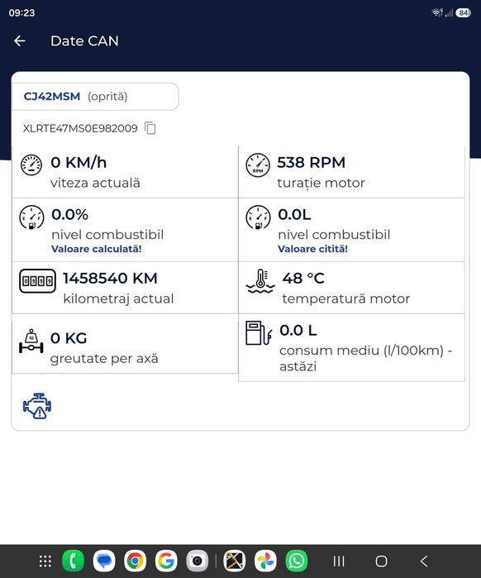Tap the Valoare calculată! label

(x=97, y=249)
